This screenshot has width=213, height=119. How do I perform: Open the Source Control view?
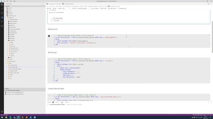(2, 21)
